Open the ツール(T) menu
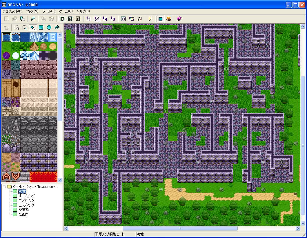This screenshot has width=307, height=238. (49, 11)
